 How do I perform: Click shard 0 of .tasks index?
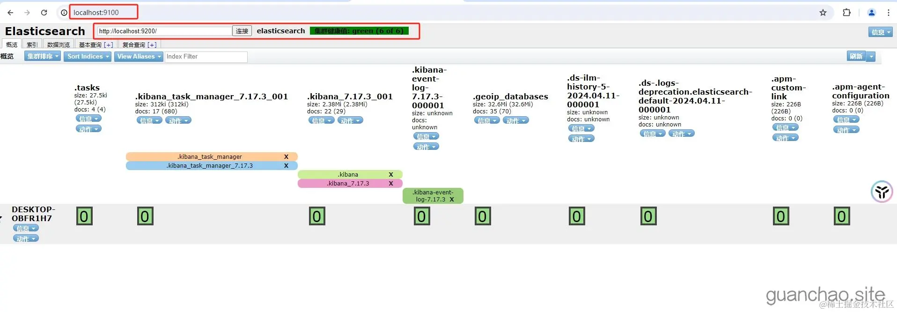(84, 216)
